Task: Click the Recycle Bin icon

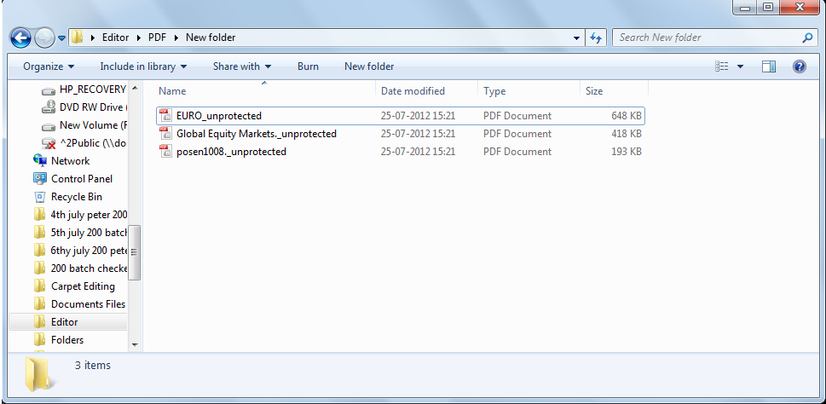Action: pos(39,197)
